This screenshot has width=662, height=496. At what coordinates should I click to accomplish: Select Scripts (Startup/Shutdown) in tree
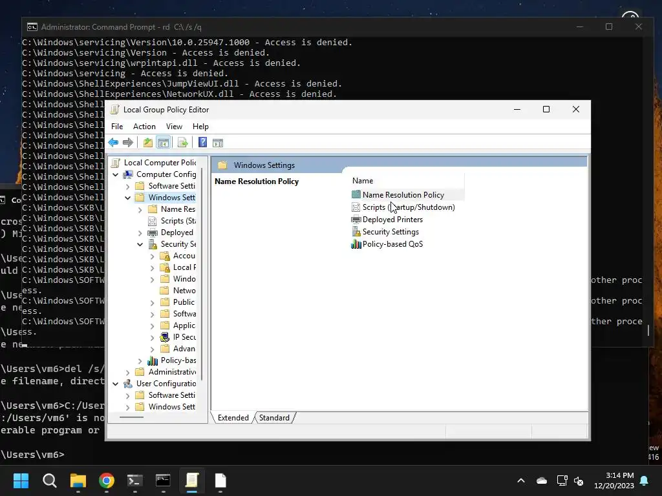pos(172,221)
